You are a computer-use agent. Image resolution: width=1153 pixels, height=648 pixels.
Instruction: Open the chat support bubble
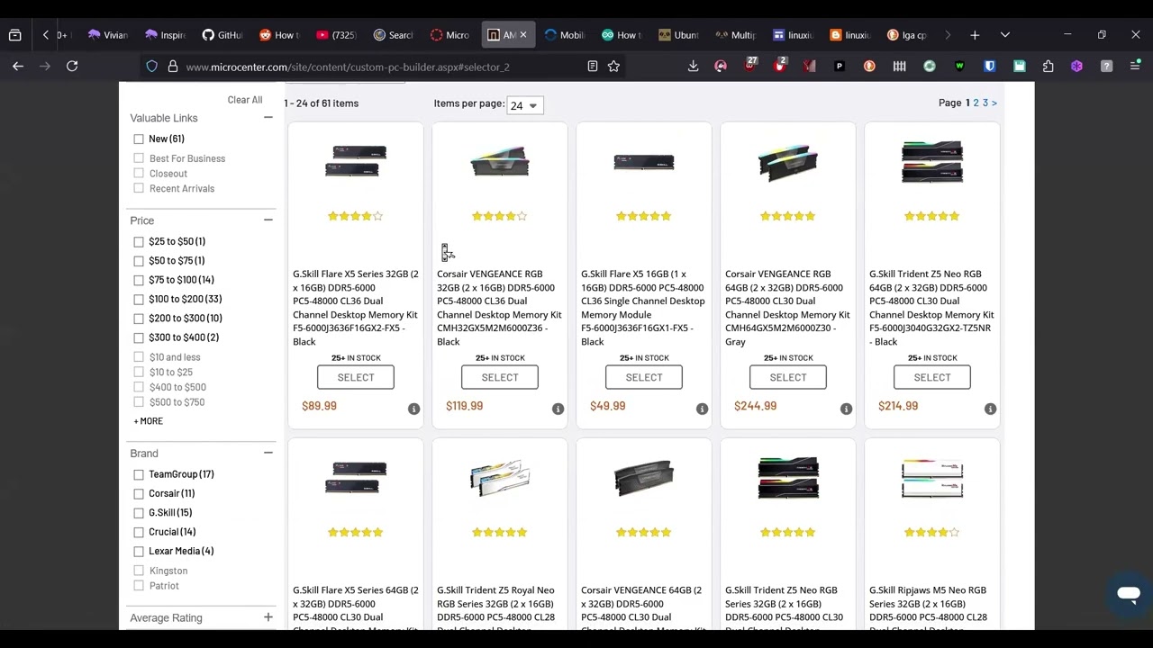tap(1128, 594)
